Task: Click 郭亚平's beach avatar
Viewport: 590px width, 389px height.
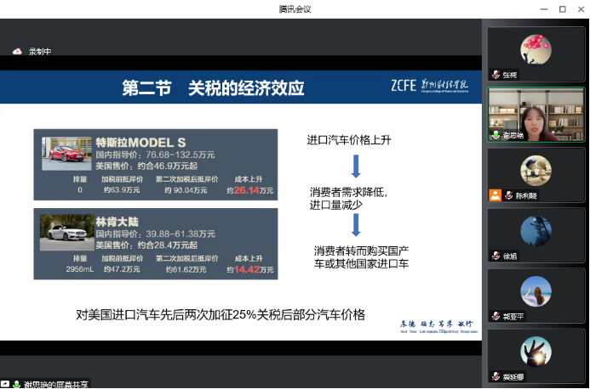Action: coord(536,290)
